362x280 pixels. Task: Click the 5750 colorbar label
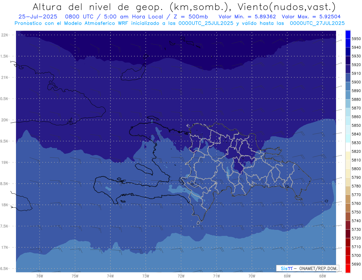tap(356, 212)
